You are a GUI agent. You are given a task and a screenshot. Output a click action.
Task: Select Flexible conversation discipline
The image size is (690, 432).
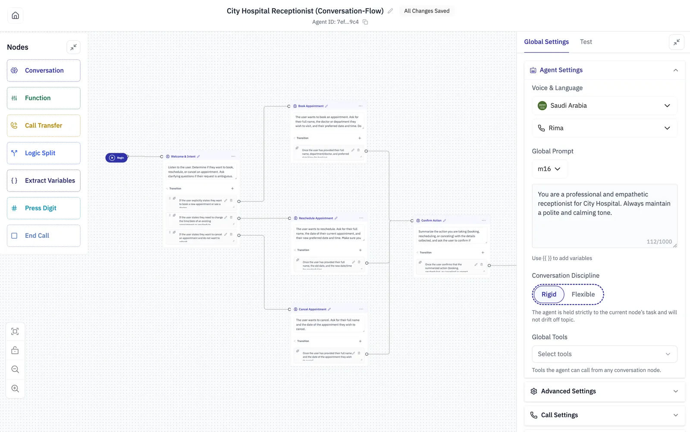pos(583,295)
